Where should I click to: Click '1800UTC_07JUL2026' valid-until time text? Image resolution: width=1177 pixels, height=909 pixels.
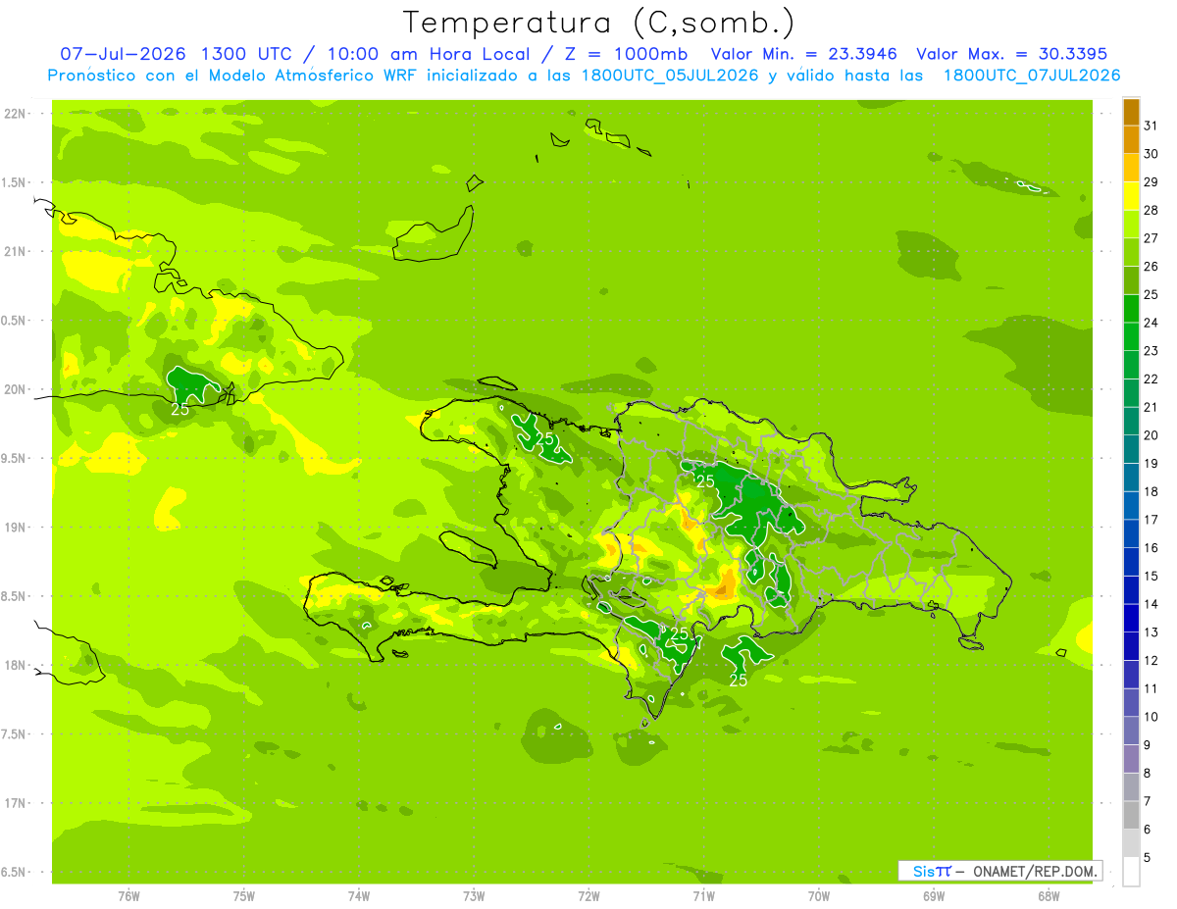coord(1031,76)
